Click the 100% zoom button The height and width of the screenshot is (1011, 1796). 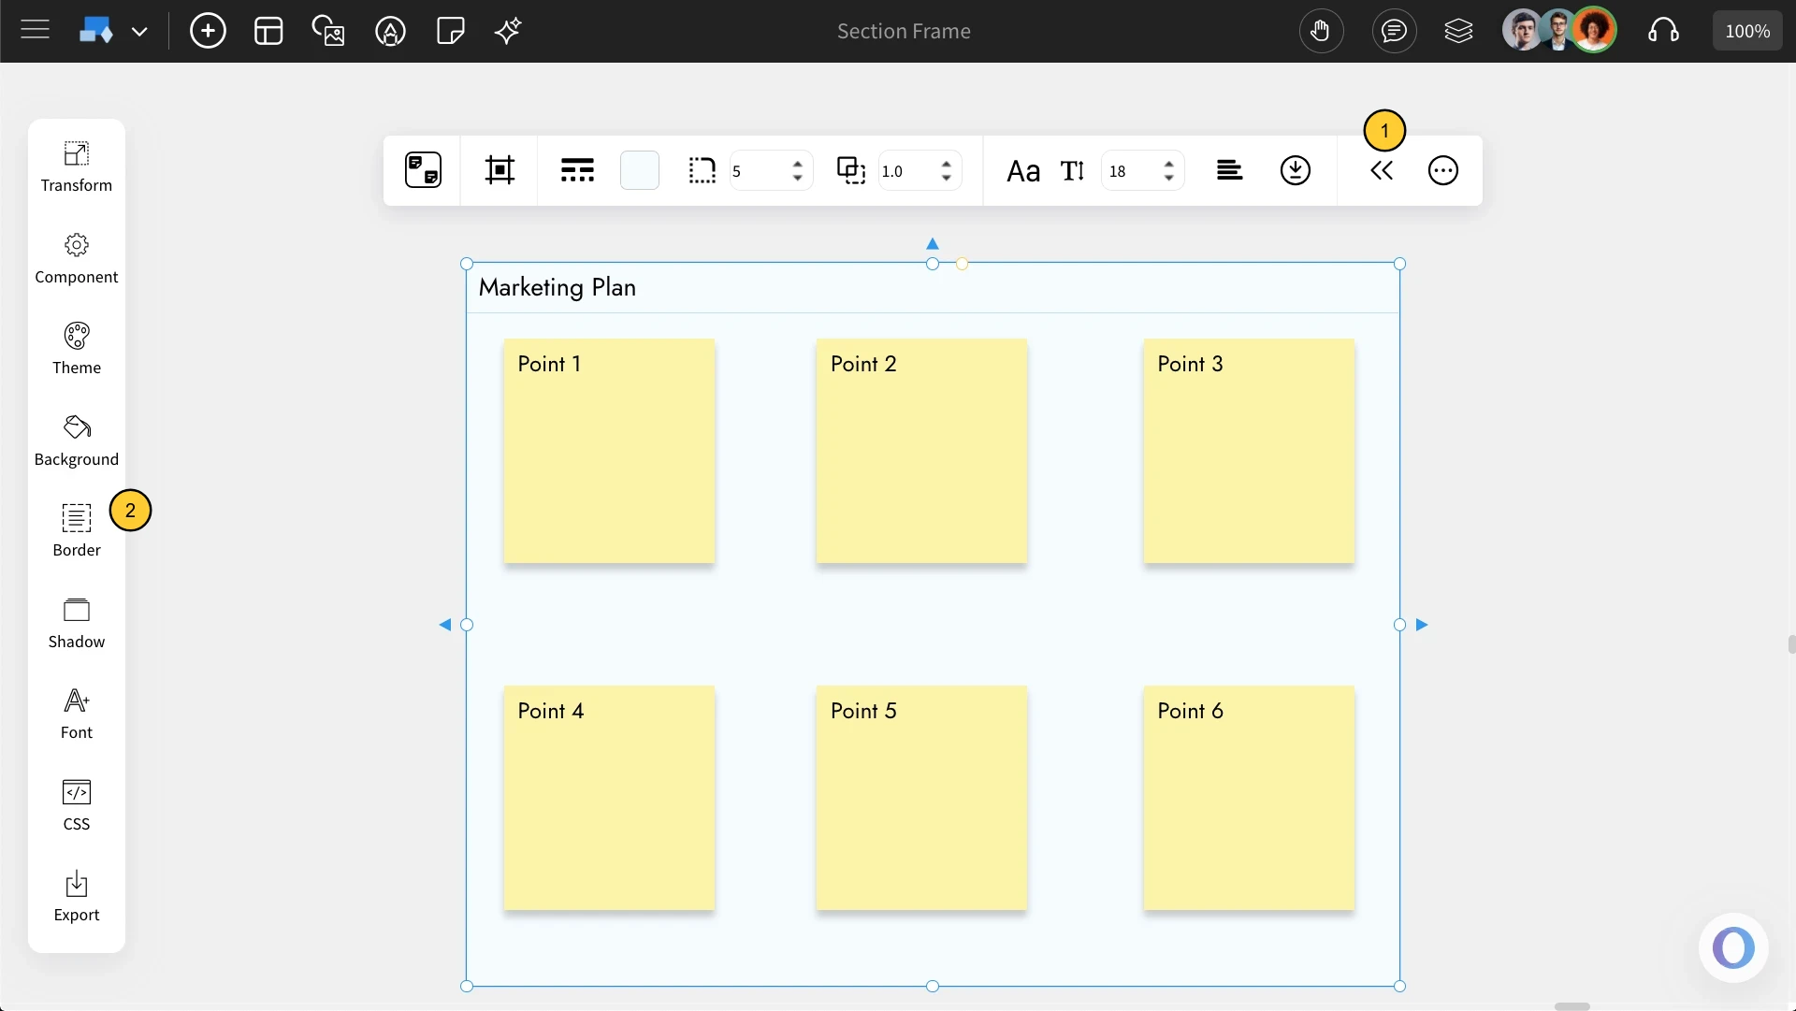point(1746,30)
